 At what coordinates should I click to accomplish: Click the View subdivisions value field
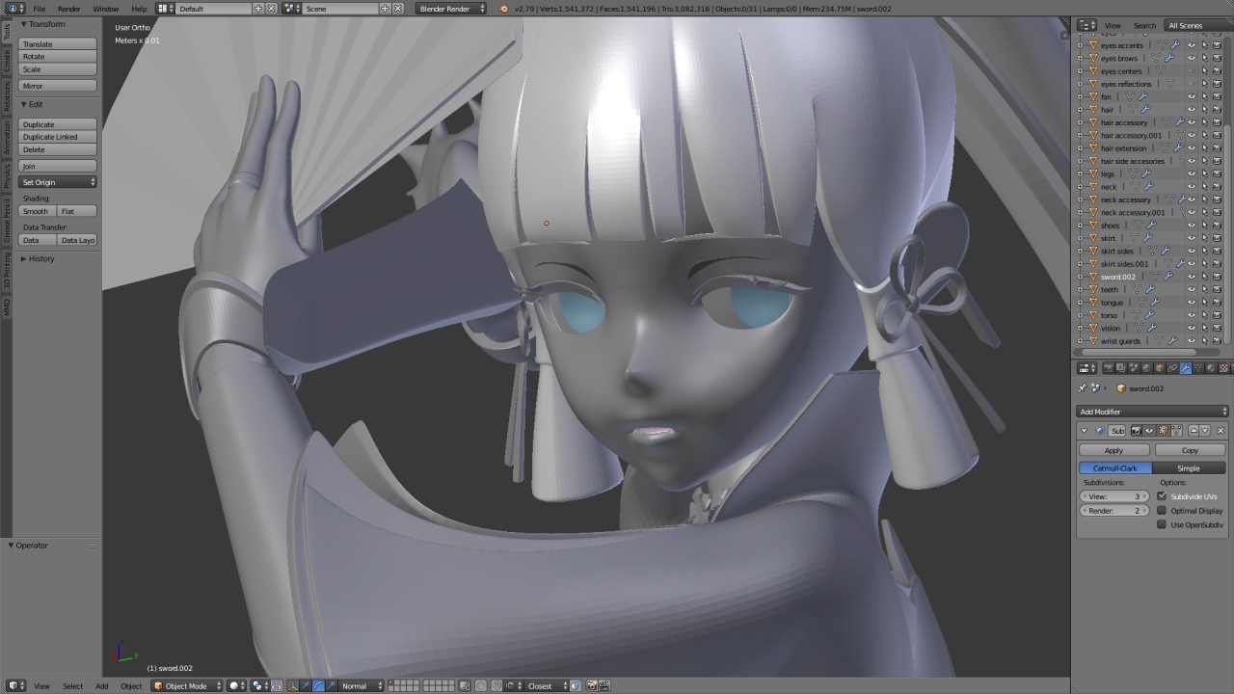tap(1114, 496)
